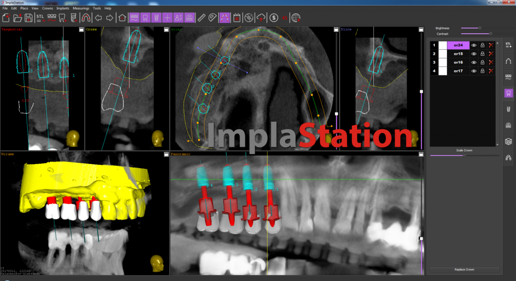Add crown with tooth-plus toolbar icon
Screen dimensions: 516x281
[x=62, y=18]
